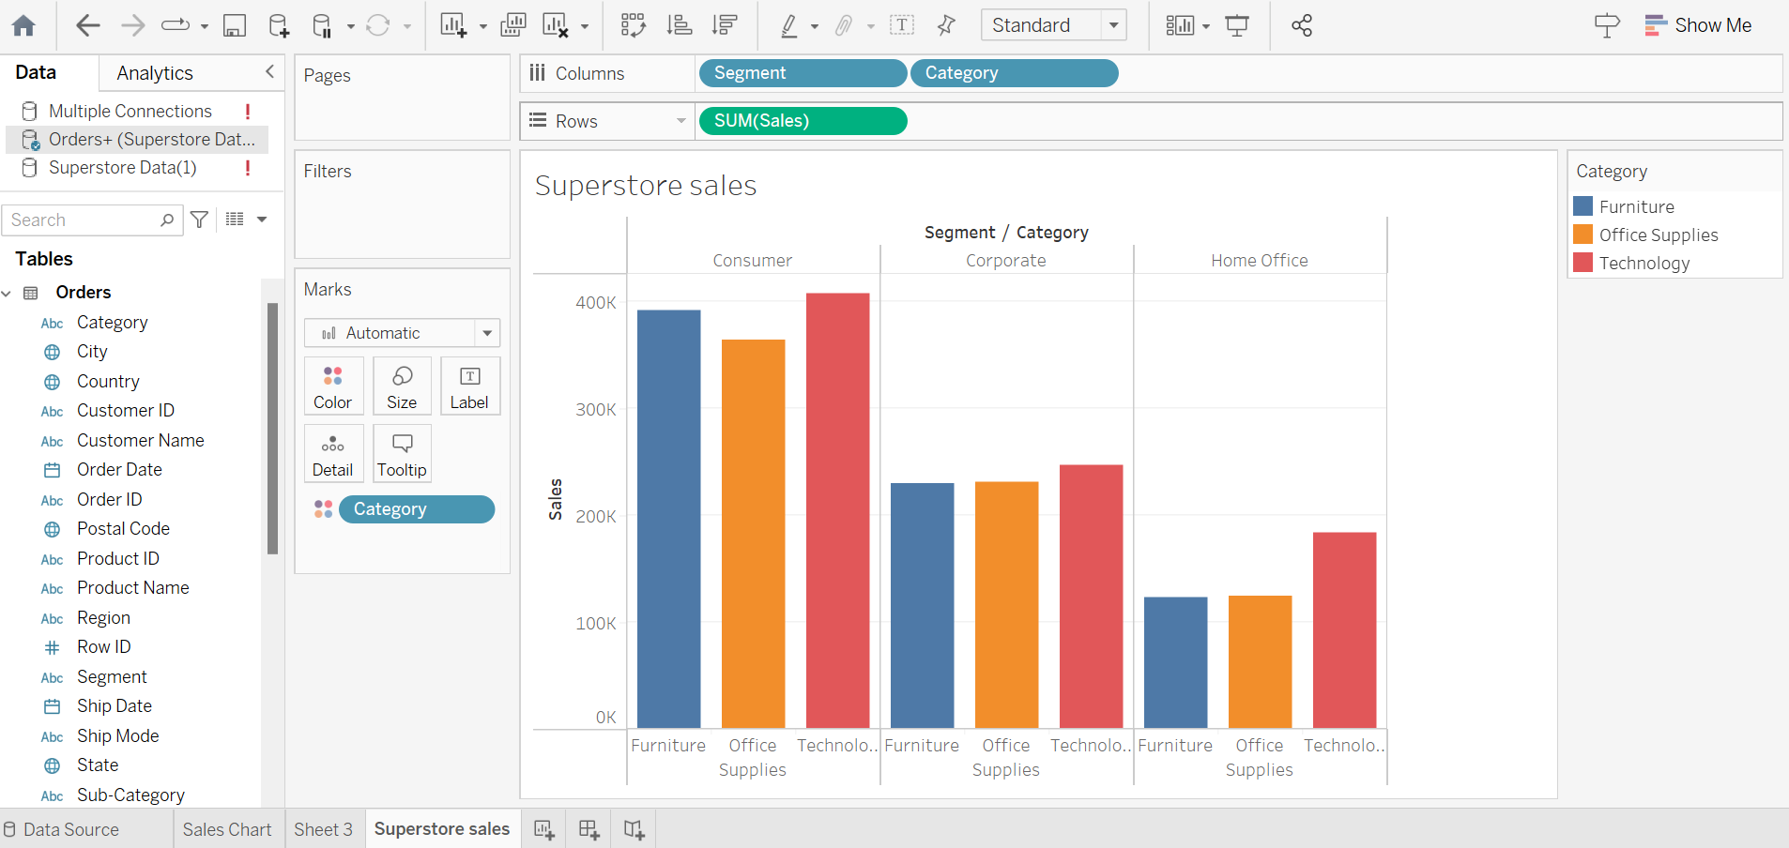This screenshot has width=1789, height=848.
Task: Select Consumer Technology bar in chart
Action: tap(838, 510)
